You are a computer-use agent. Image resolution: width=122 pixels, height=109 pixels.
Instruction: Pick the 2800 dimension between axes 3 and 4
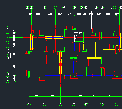(50, 14)
